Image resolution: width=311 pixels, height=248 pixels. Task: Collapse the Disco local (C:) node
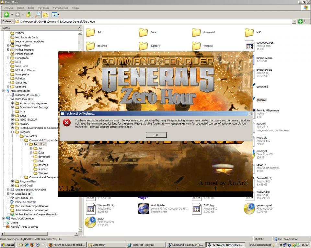8,99
